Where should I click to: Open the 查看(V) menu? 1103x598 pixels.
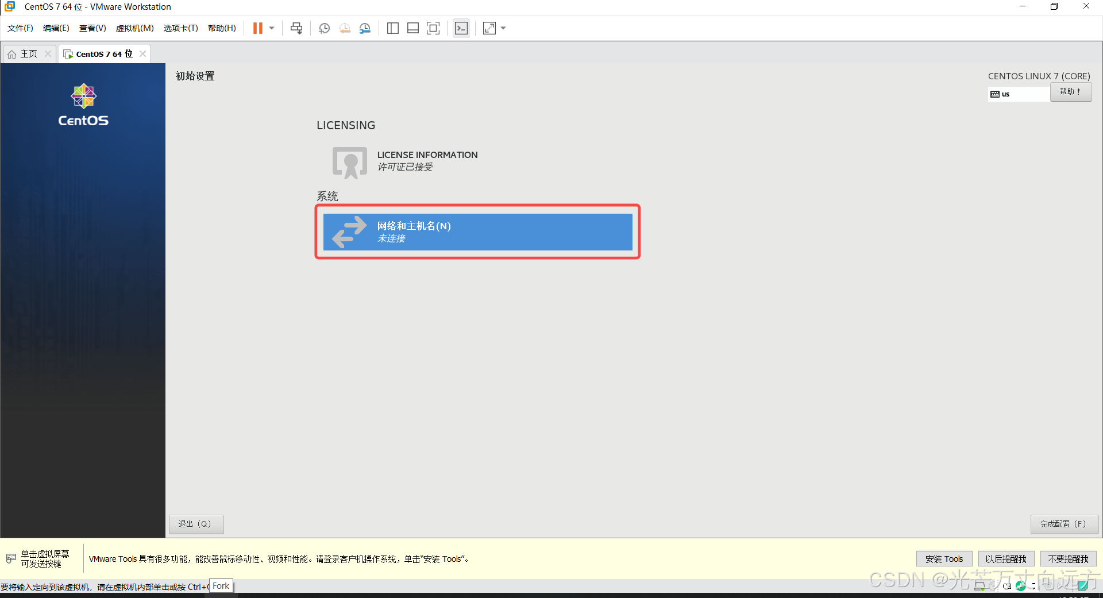pos(92,28)
